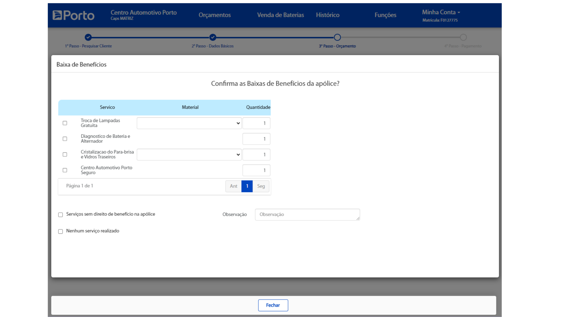Click the Matrícula: F0127775 text
The image size is (569, 320).
(x=440, y=20)
